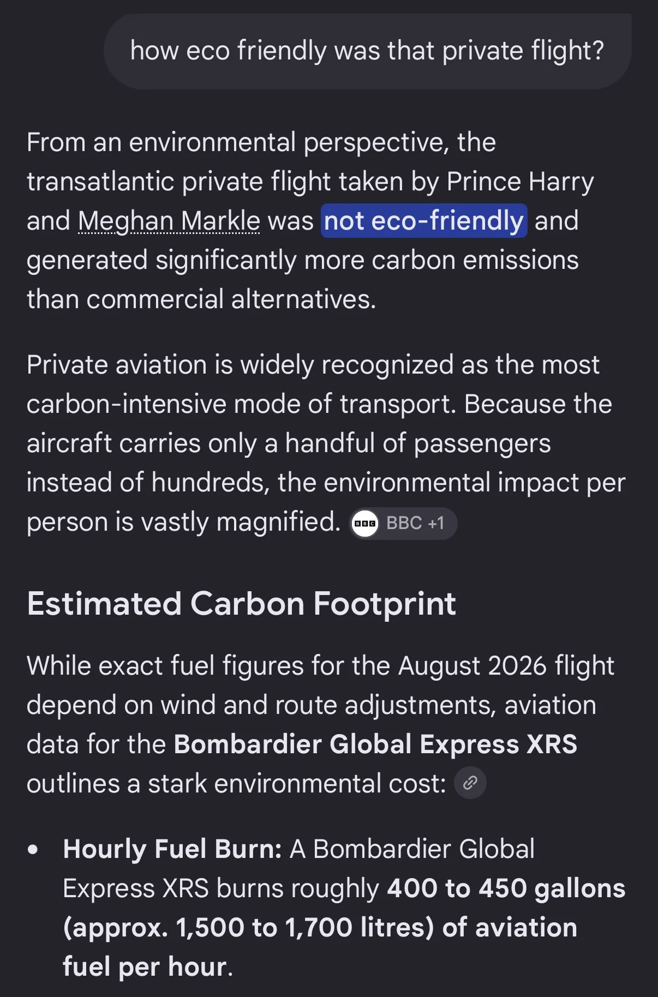658x997 pixels.
Task: Click 'person is vastly magnified.' sentence
Action: [184, 522]
